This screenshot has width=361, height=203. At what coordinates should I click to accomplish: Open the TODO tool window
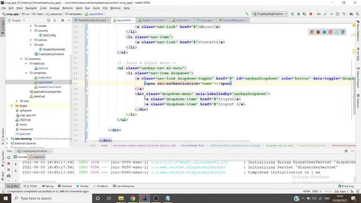pos(30,186)
